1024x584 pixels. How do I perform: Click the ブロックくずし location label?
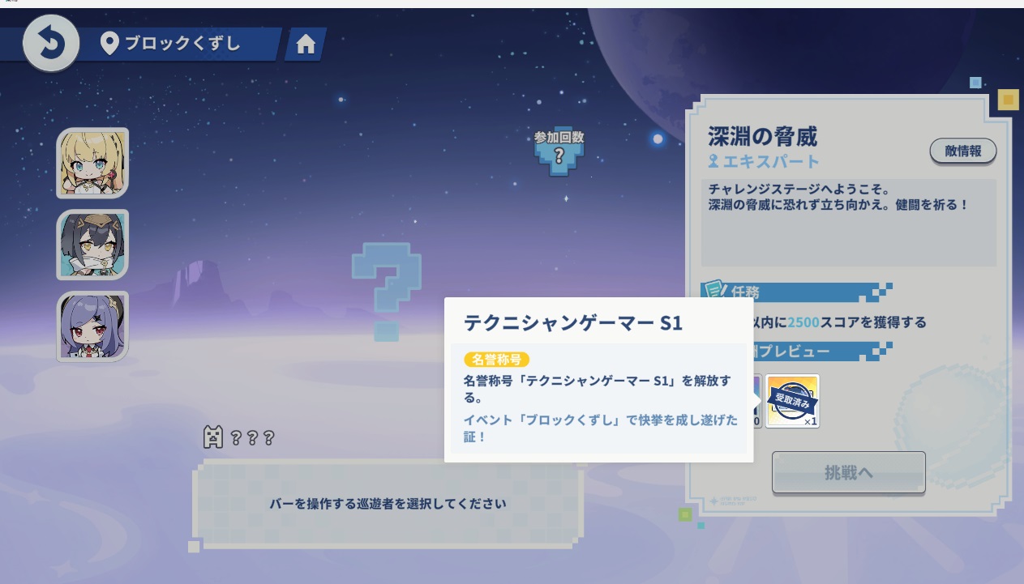[182, 44]
